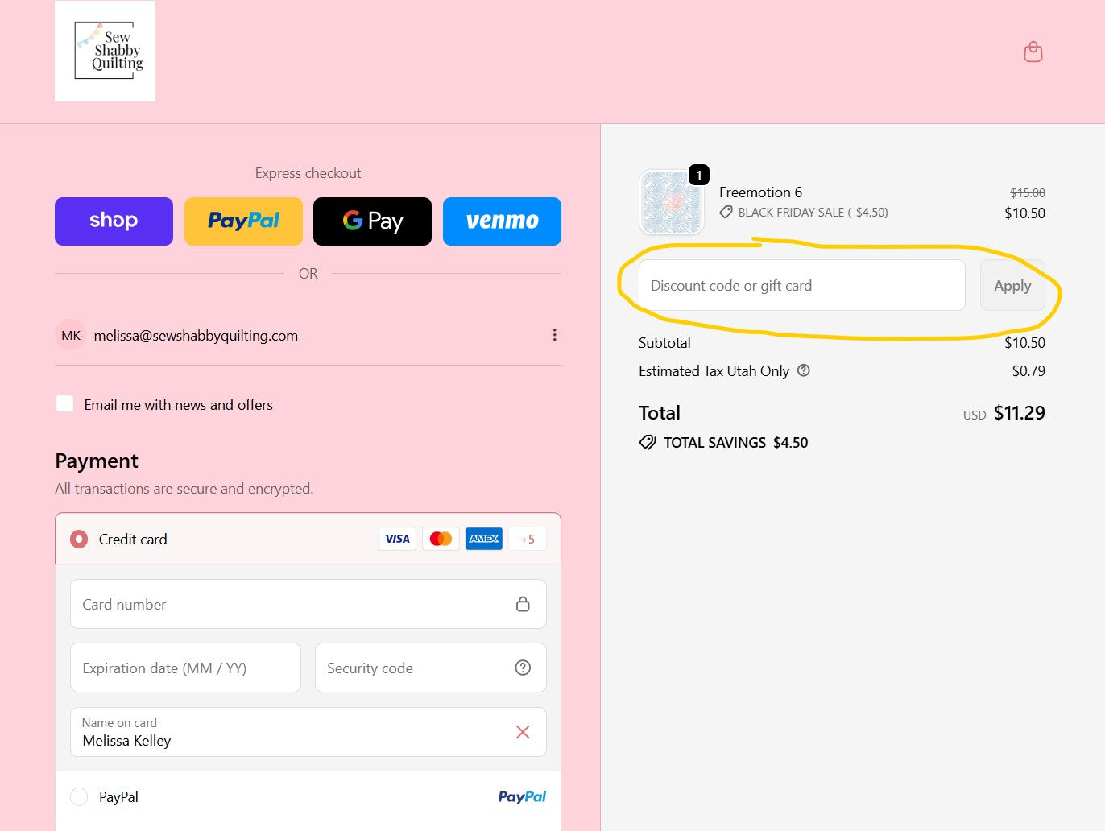Open the account options three-dot menu
The height and width of the screenshot is (831, 1105).
coord(554,335)
